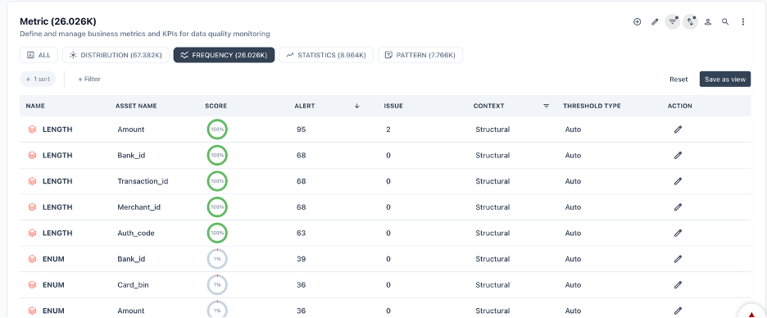Click the ALERT column descending sort arrow
The image size is (767, 318).
coord(356,106)
